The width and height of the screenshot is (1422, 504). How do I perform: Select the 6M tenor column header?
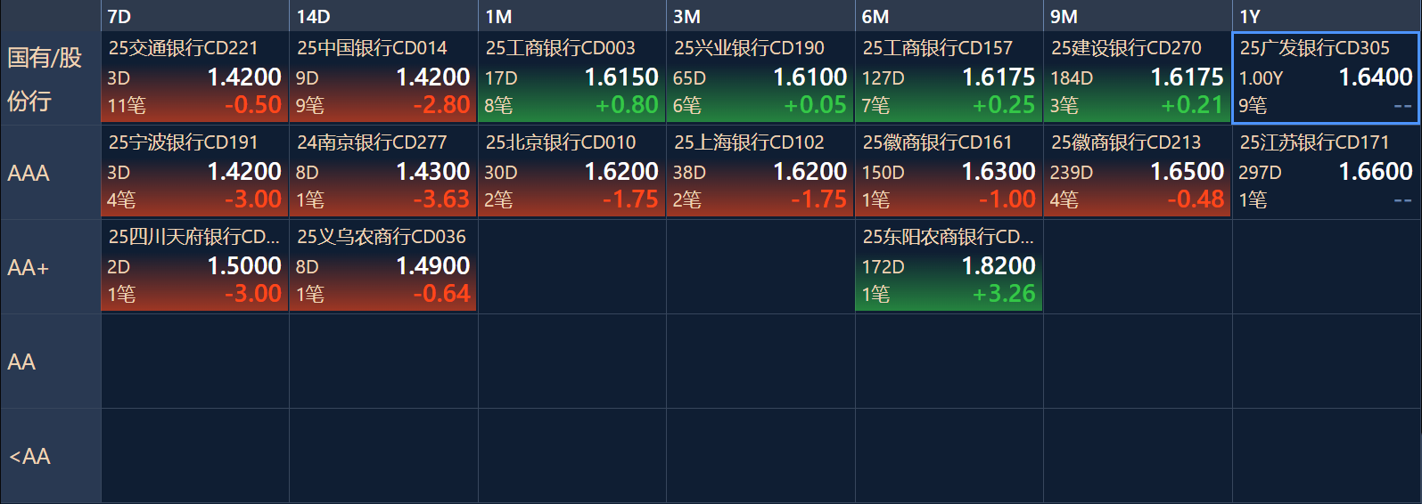(x=949, y=16)
